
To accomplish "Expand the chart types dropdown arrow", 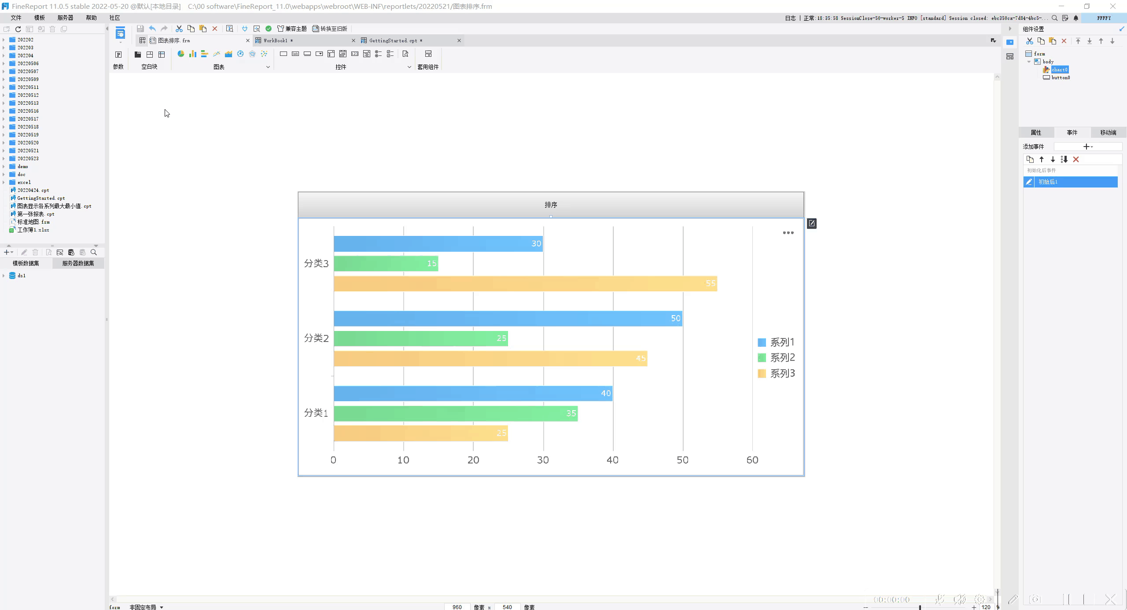I will click(x=268, y=67).
